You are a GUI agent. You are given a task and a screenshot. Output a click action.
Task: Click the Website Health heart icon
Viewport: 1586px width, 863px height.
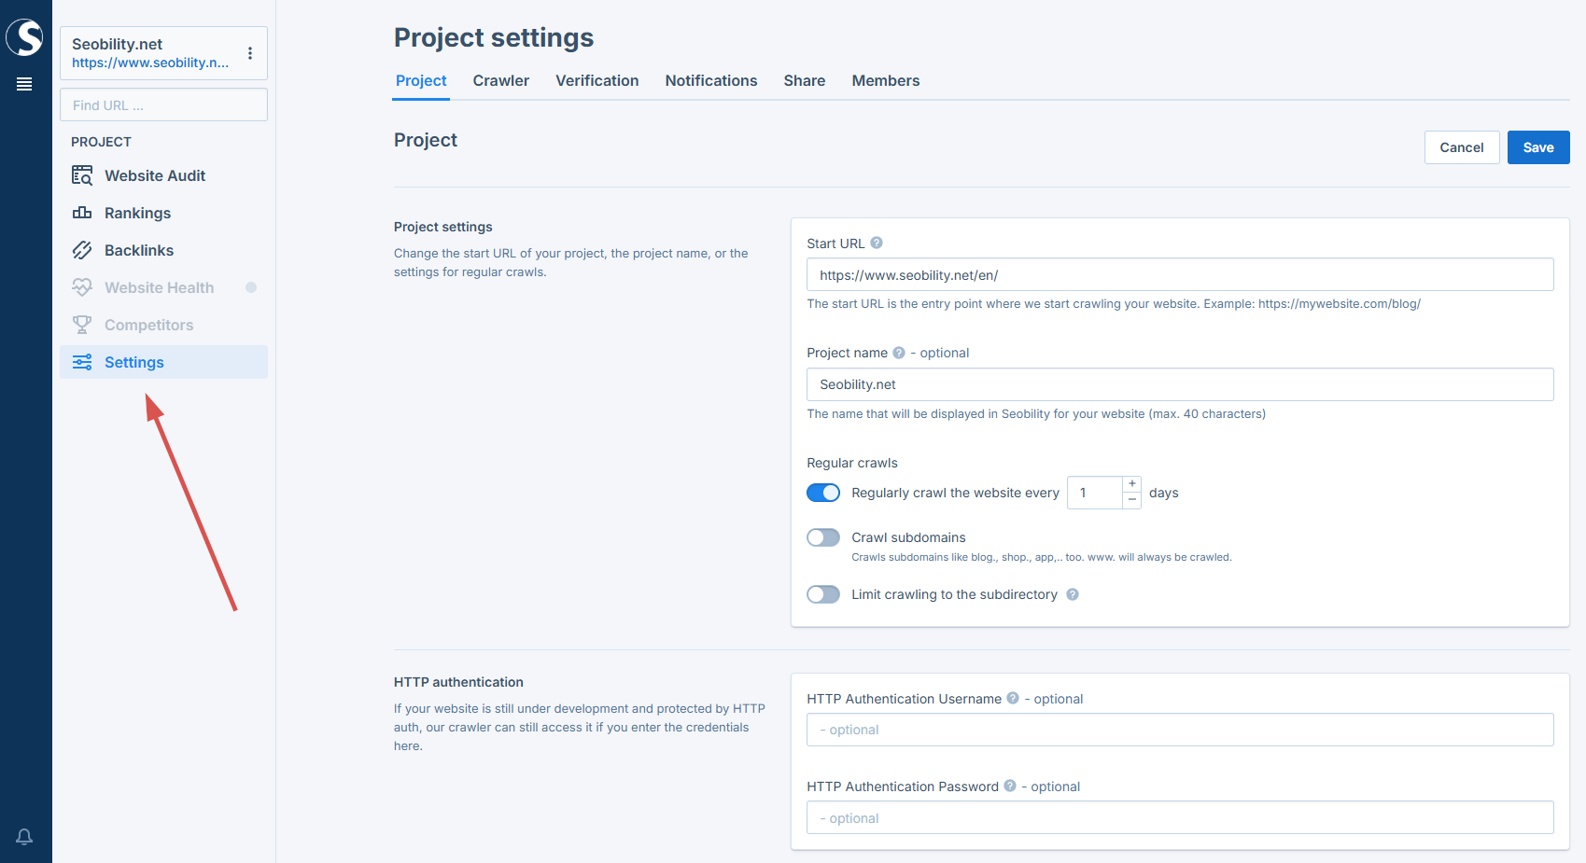82,287
